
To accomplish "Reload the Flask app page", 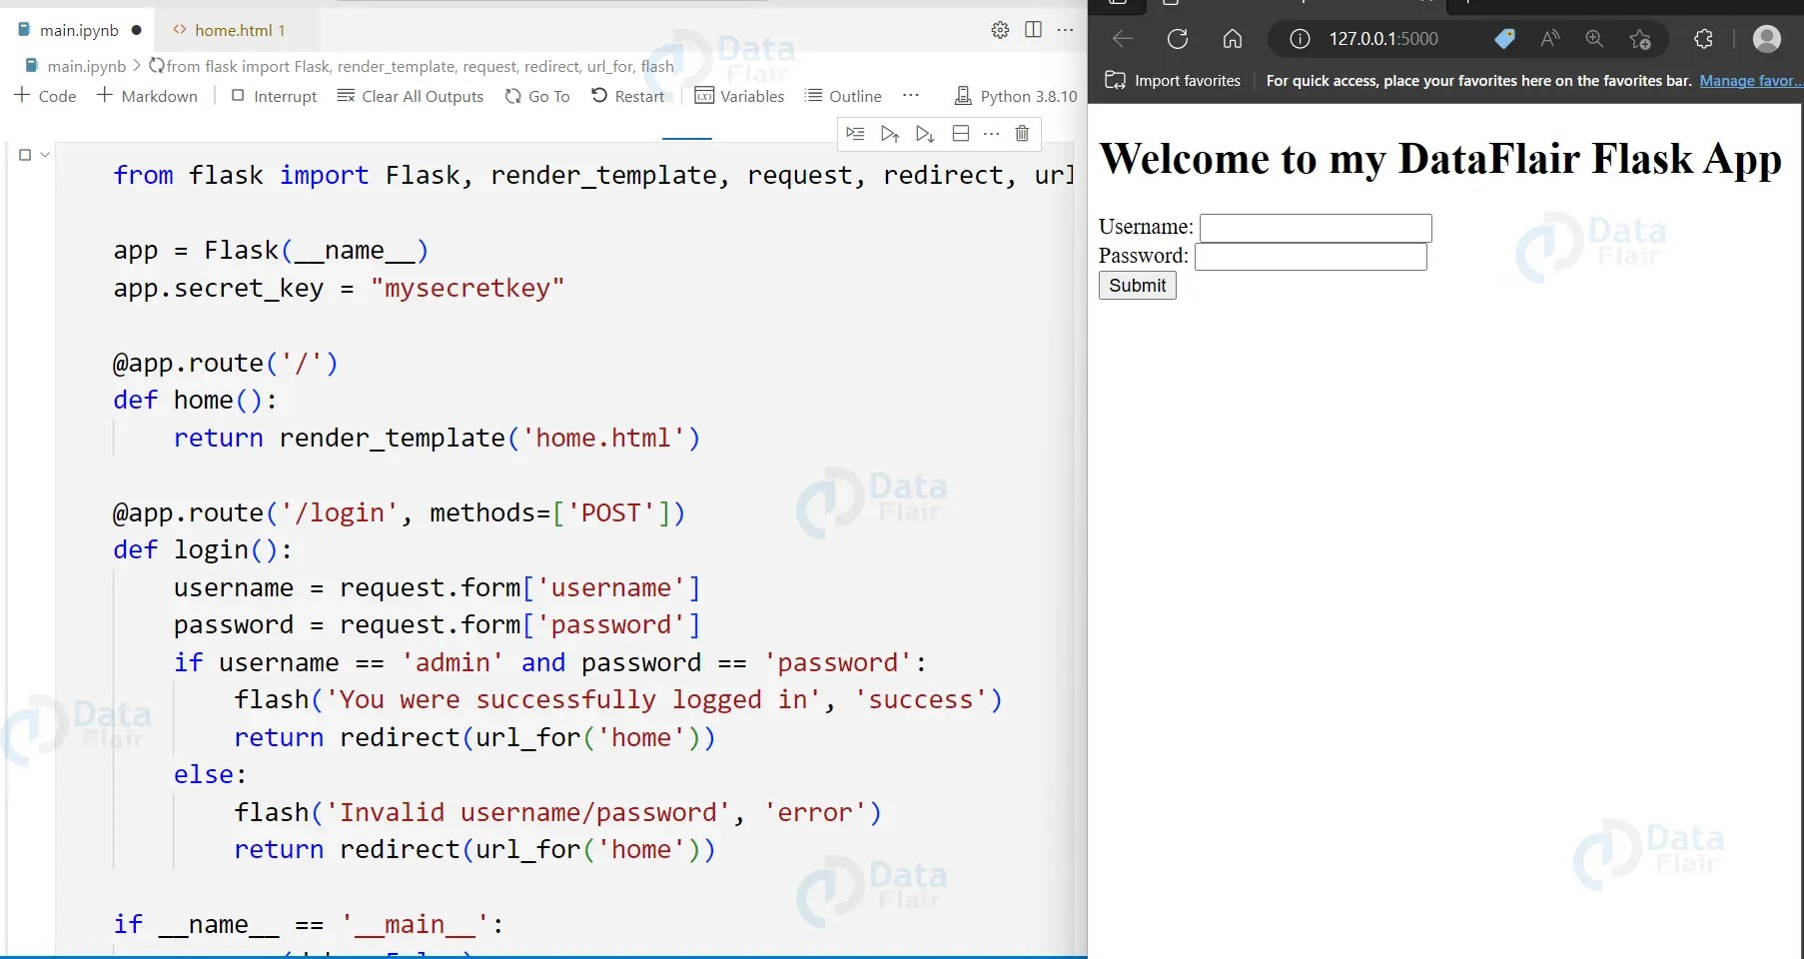I will point(1177,39).
